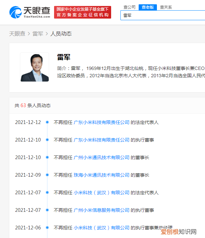This screenshot has height=238, width=205.
Task: Open 小米科技（武汉）有限公司 in 2021-12-07 entry
Action: pyautogui.click(x=102, y=193)
